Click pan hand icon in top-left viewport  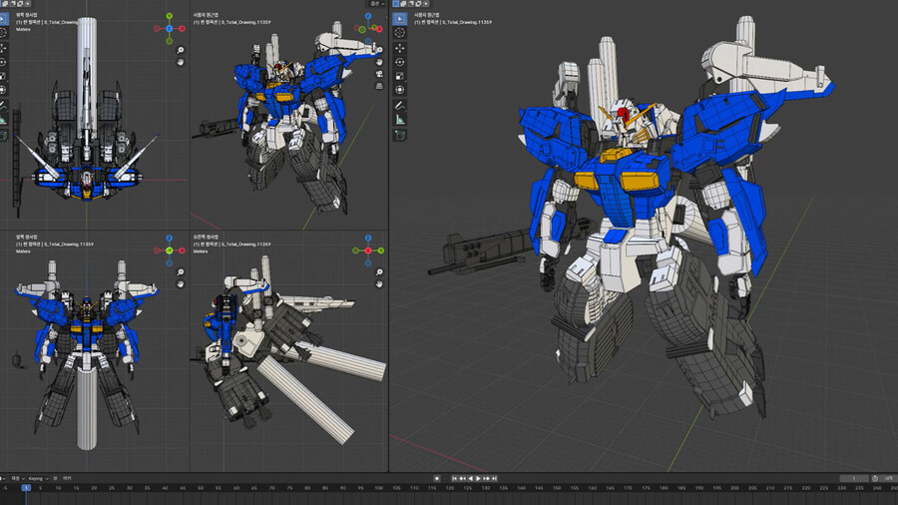181,62
